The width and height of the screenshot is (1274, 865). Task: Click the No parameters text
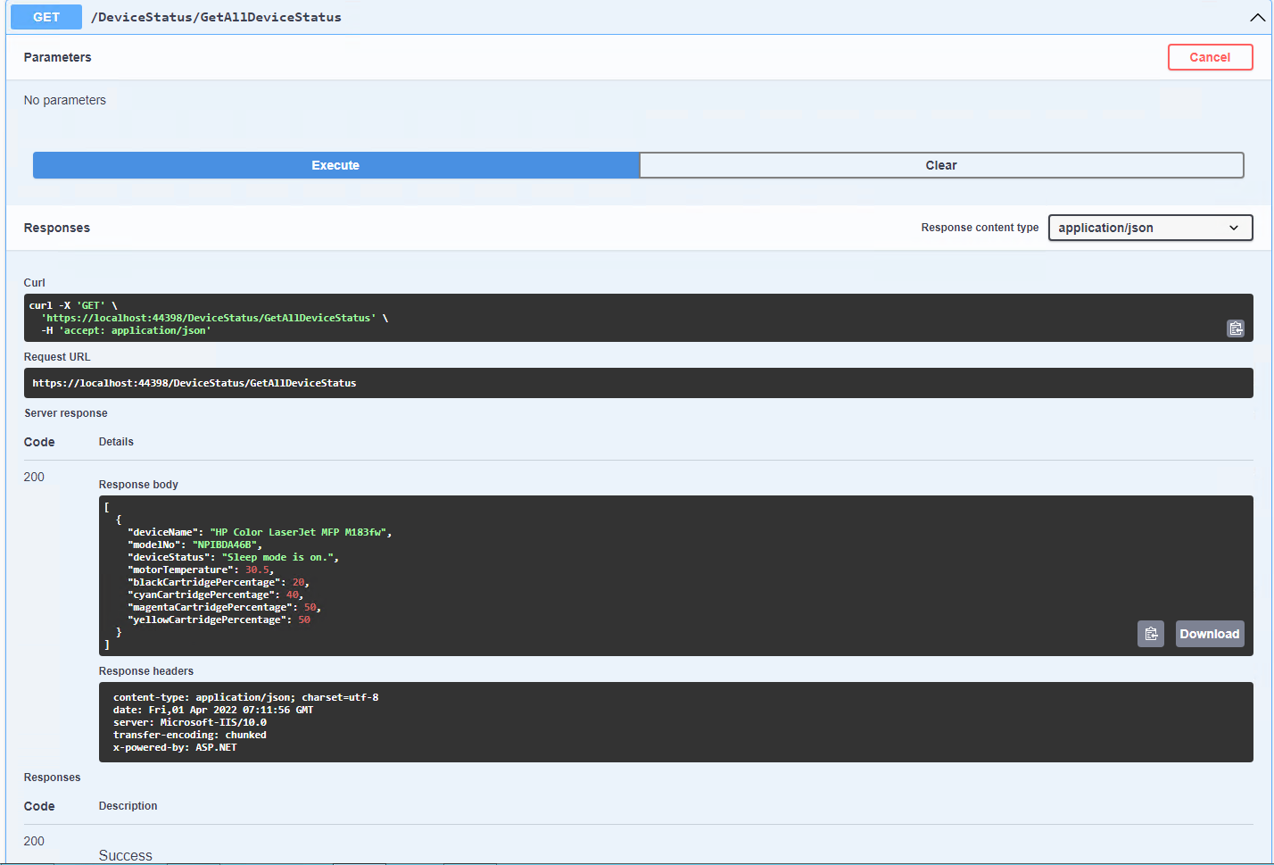(x=65, y=100)
